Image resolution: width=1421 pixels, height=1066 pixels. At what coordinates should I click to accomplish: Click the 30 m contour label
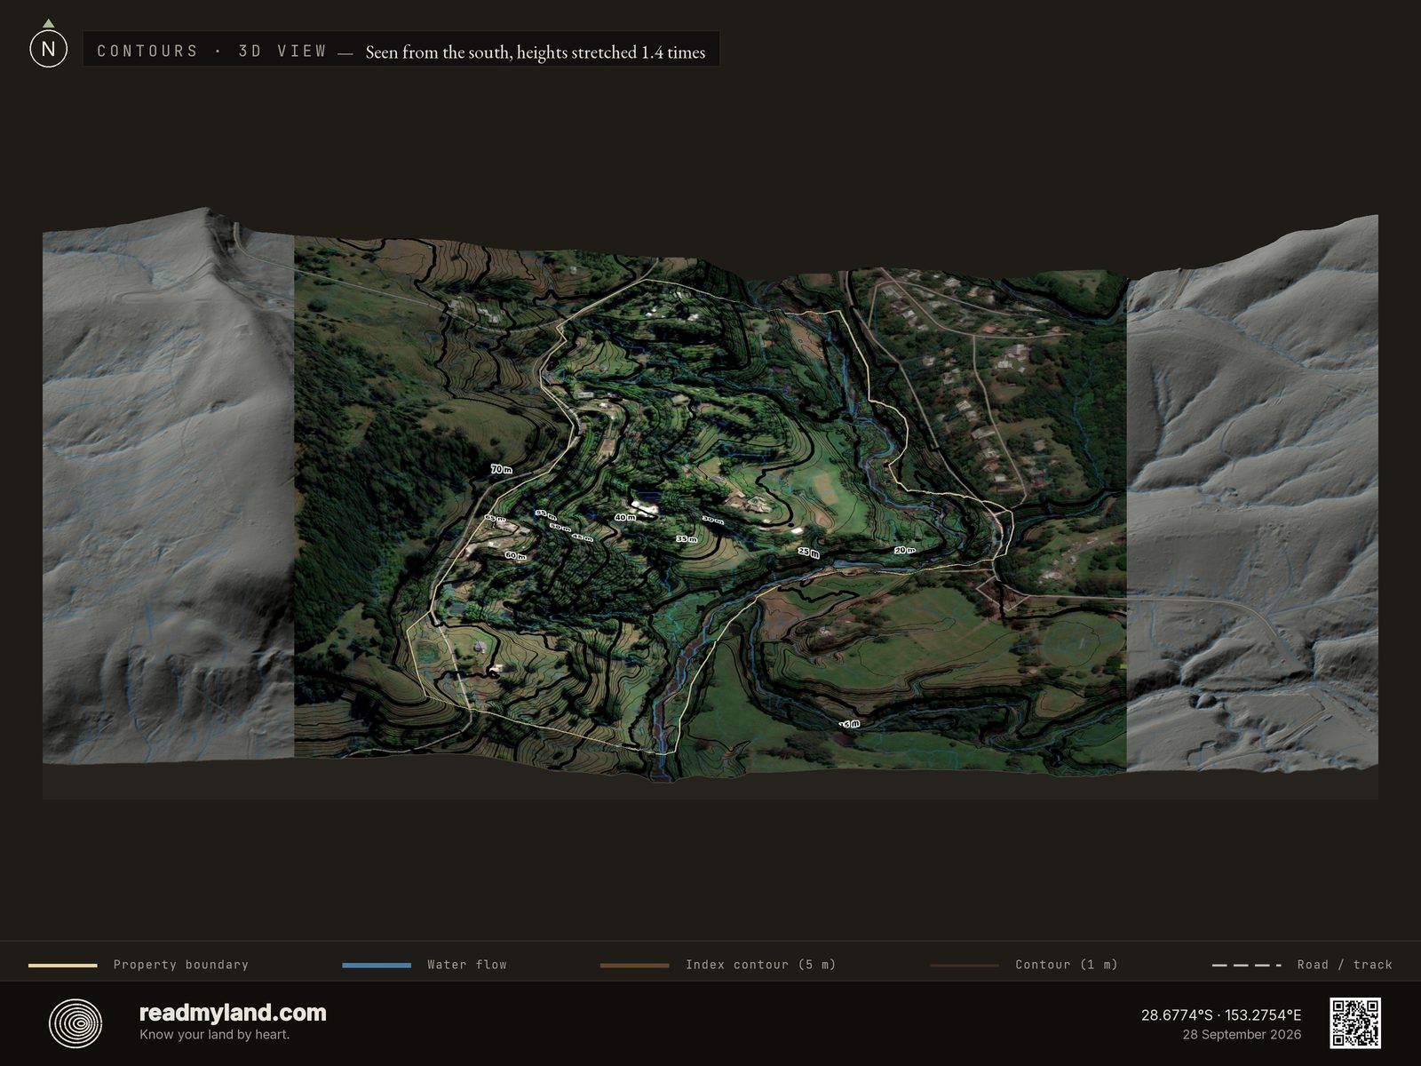pyautogui.click(x=712, y=519)
